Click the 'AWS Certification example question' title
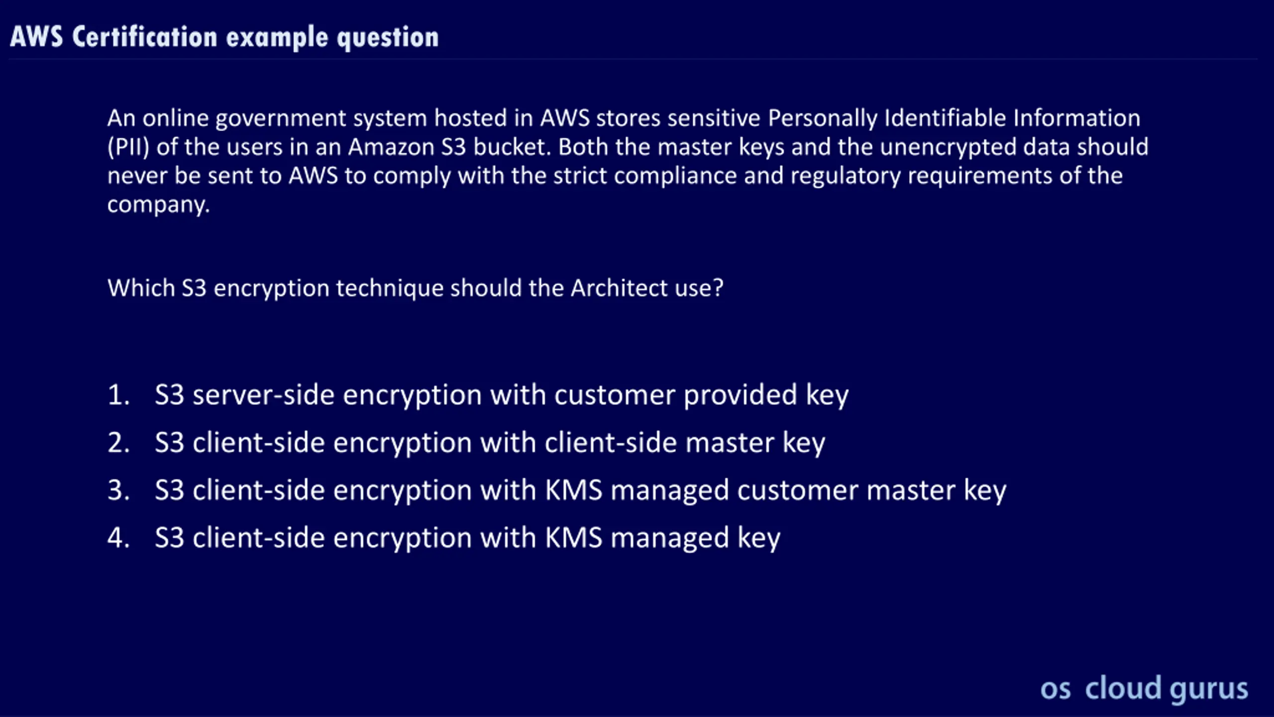1274x717 pixels. [x=224, y=37]
